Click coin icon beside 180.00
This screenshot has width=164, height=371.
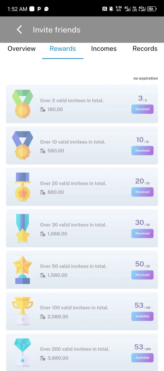pyautogui.click(x=43, y=109)
